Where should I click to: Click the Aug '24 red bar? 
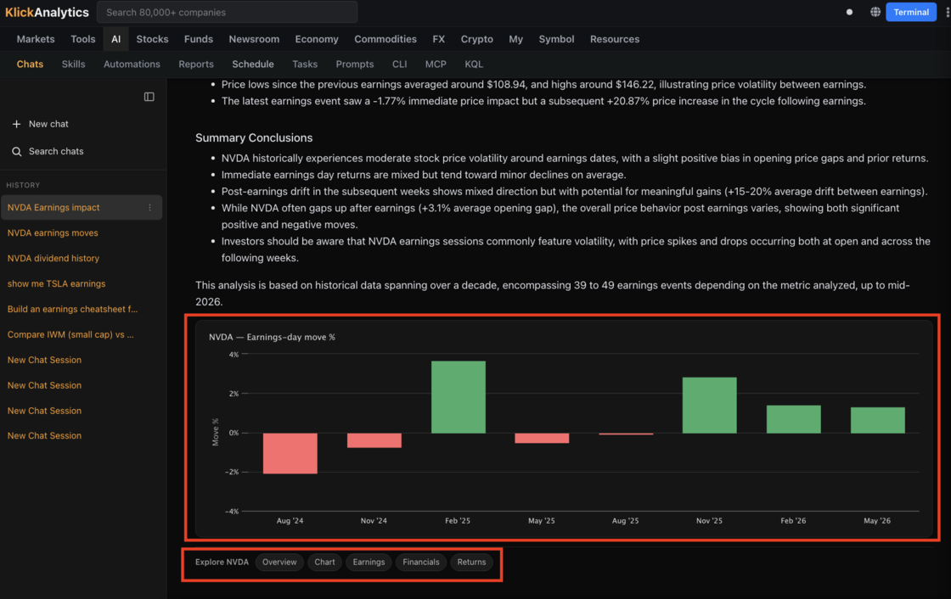pyautogui.click(x=290, y=454)
